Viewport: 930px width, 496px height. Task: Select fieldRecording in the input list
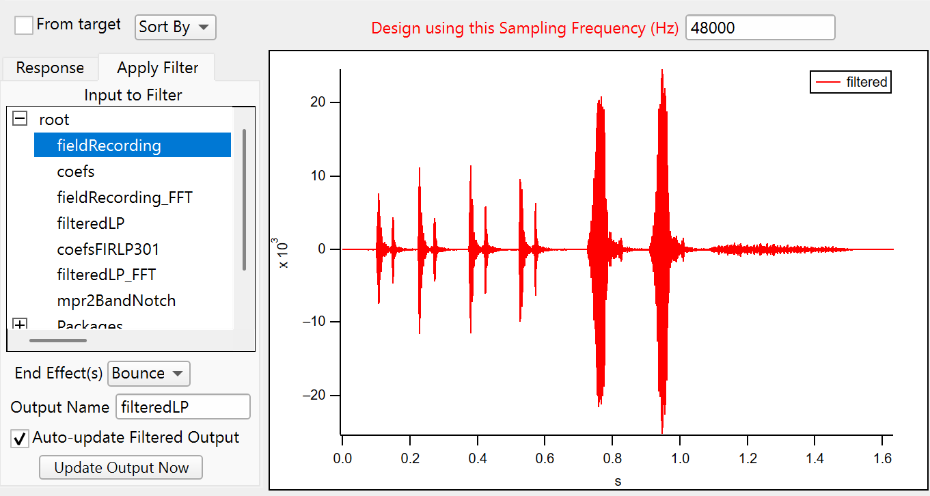[x=109, y=146]
